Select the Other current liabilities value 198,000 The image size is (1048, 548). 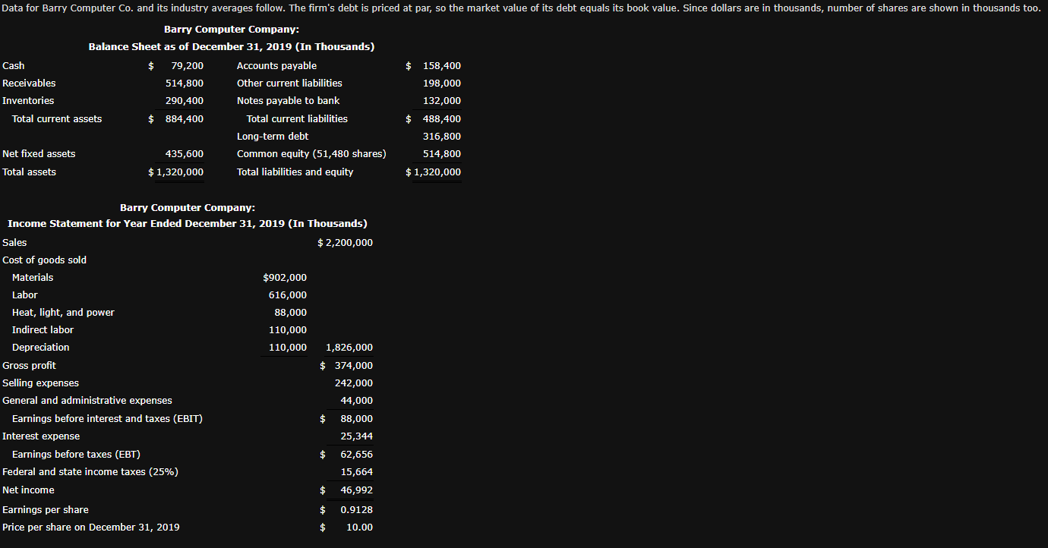click(x=442, y=83)
